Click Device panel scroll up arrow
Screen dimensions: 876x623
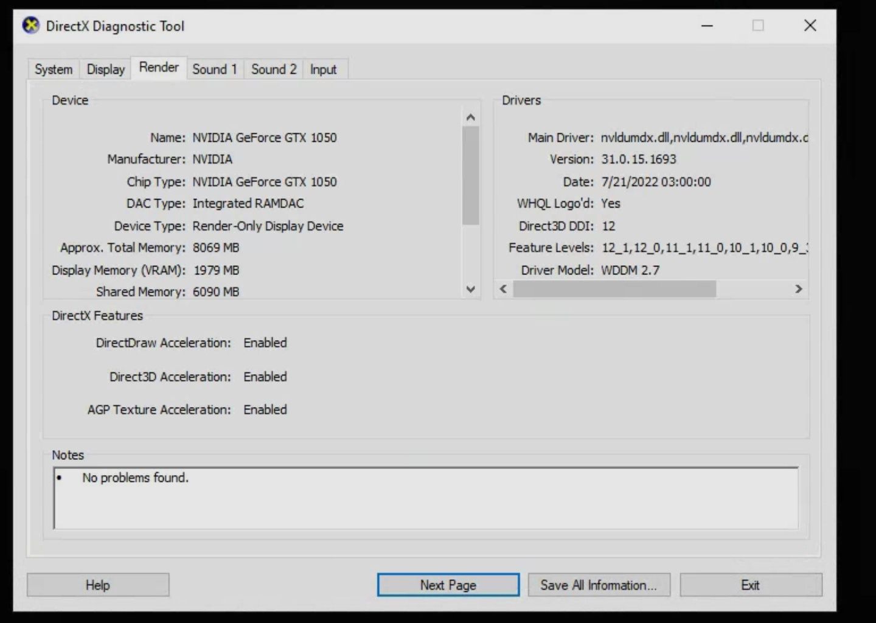click(x=470, y=117)
